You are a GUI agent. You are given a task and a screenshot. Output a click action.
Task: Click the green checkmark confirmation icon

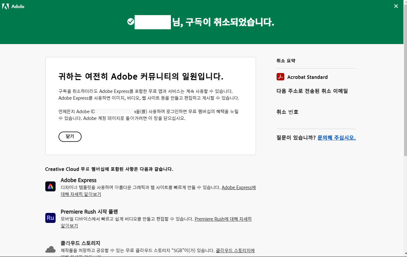(x=130, y=22)
